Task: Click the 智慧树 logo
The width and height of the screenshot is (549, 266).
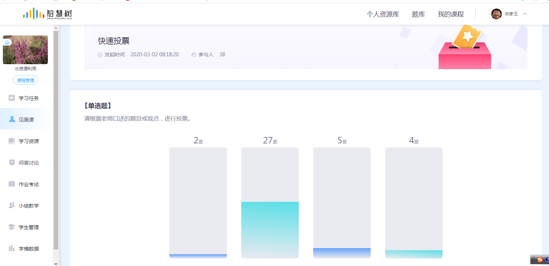Action: click(47, 14)
